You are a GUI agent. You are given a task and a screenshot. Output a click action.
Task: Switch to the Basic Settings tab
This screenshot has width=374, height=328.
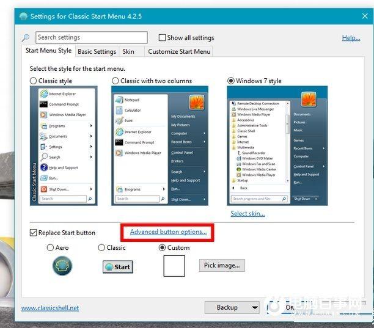coord(97,52)
